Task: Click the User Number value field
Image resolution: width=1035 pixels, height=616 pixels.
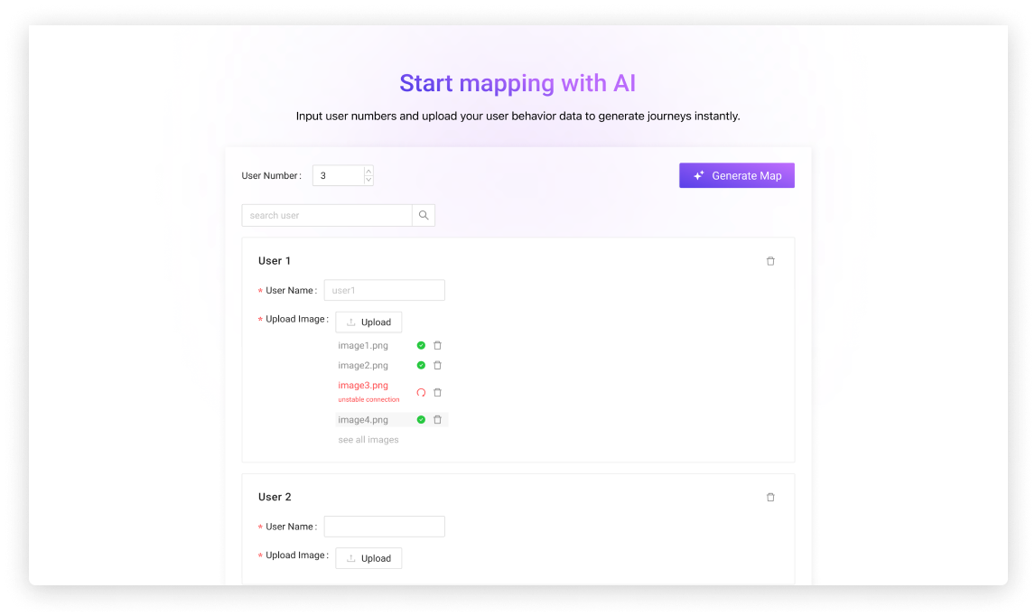Action: tap(338, 175)
